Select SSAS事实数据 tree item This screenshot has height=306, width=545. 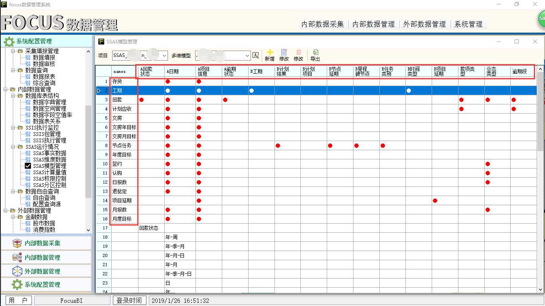[x=49, y=153]
